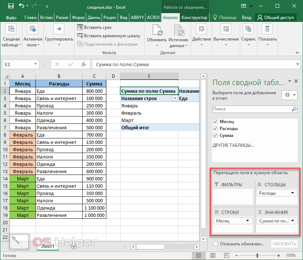Open the Файл menu tab
Image resolution: width=303 pixels, height=260 pixels.
point(11,18)
